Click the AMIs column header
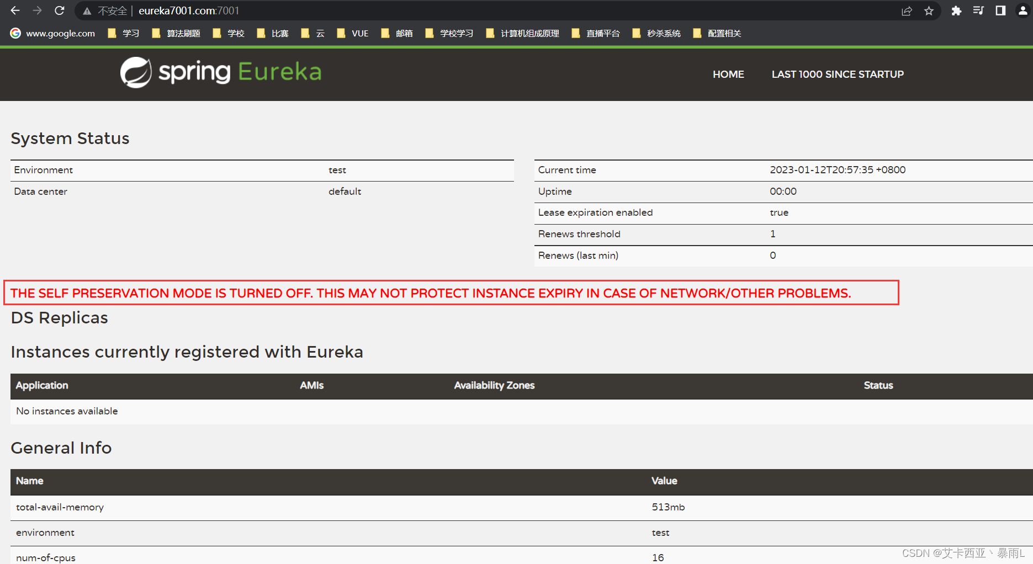Viewport: 1033px width, 564px height. [x=311, y=385]
